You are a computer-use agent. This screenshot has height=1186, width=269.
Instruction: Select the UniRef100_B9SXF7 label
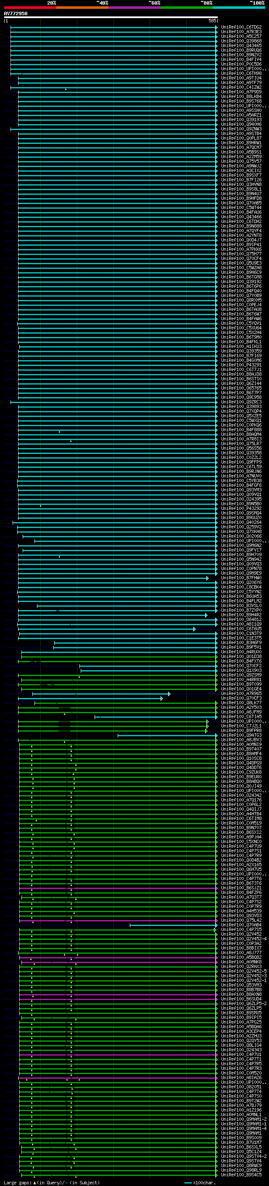pos(241,175)
